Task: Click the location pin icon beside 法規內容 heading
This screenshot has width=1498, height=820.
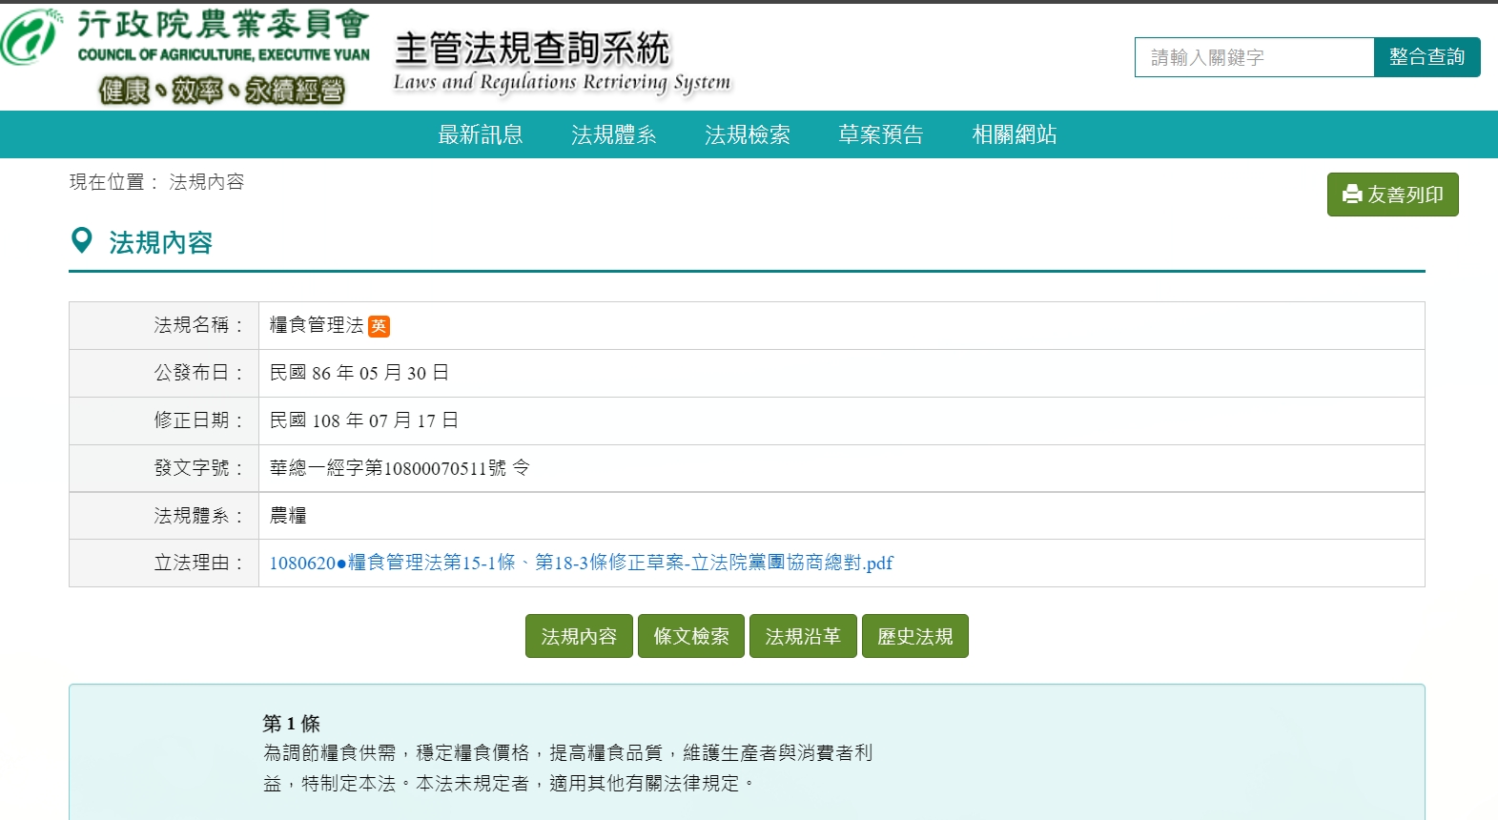Action: pyautogui.click(x=82, y=241)
